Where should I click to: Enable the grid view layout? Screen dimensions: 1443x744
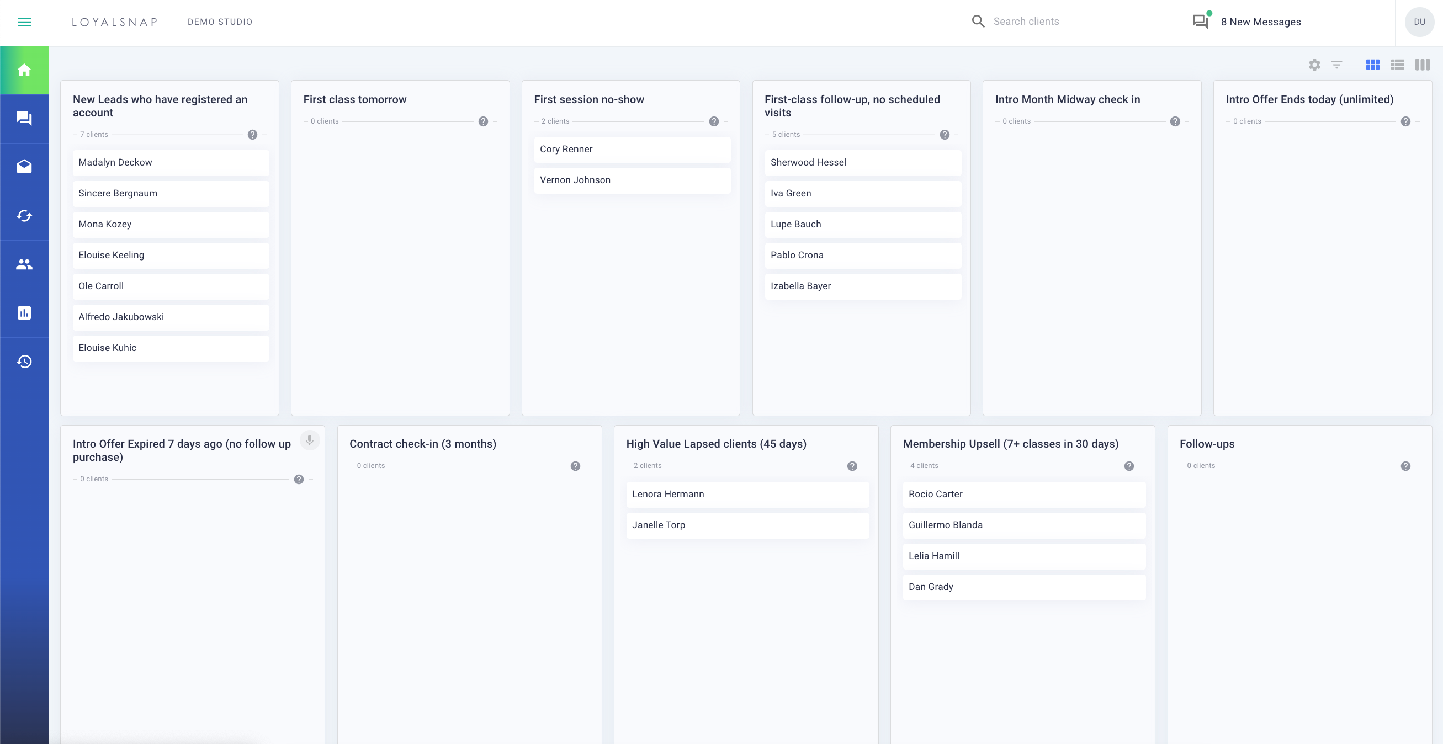pos(1373,65)
